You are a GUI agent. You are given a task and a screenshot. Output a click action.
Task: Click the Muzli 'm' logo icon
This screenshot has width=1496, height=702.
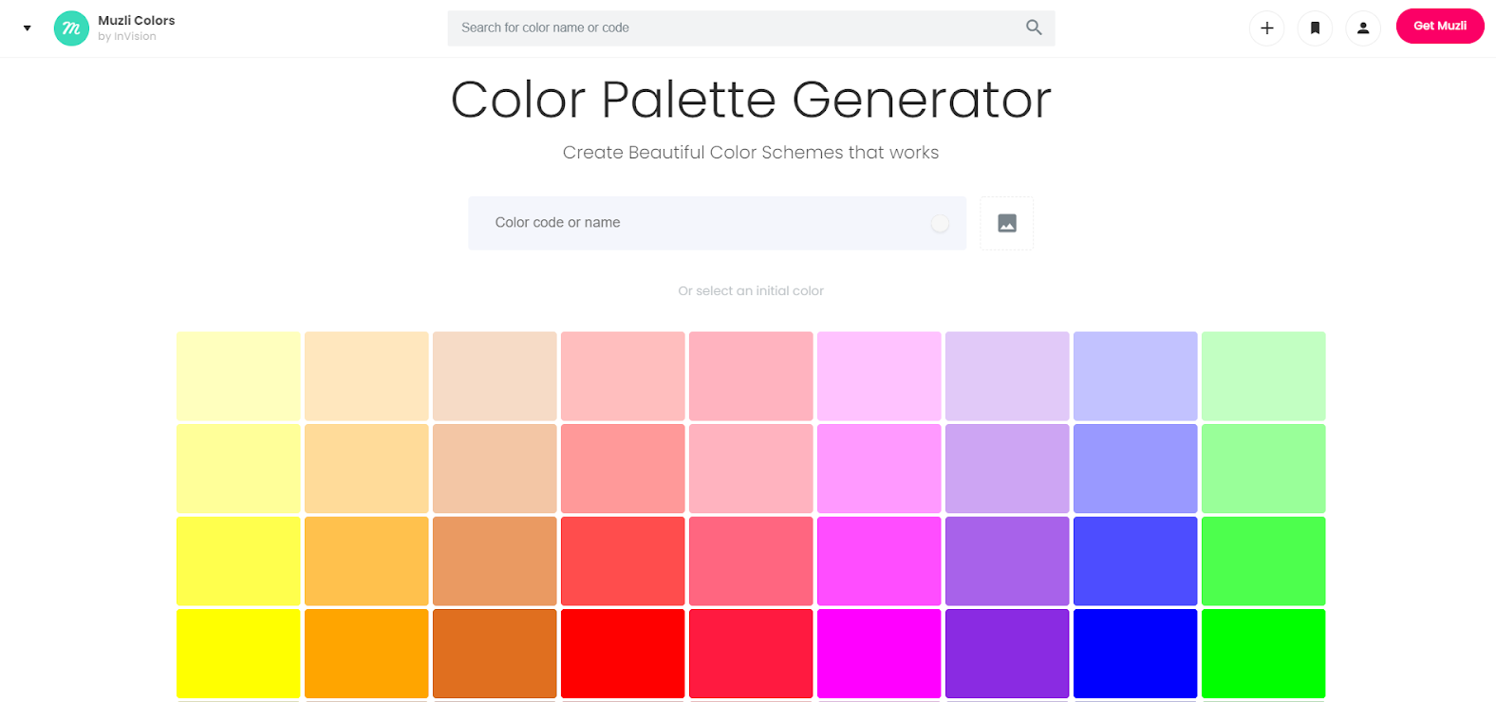point(70,28)
